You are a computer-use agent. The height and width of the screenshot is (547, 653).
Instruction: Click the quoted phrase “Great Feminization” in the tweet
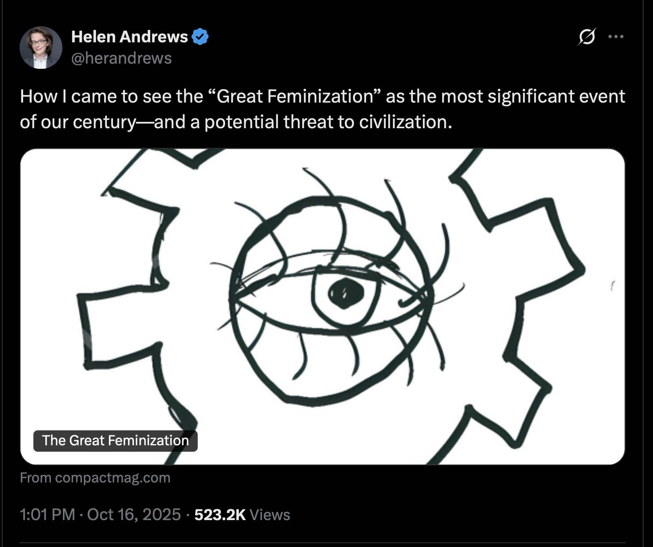click(294, 97)
